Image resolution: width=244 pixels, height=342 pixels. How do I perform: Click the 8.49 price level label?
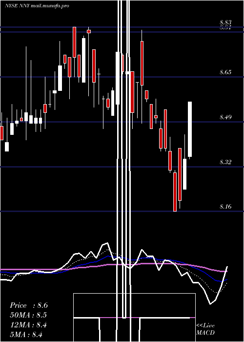tap(225, 117)
